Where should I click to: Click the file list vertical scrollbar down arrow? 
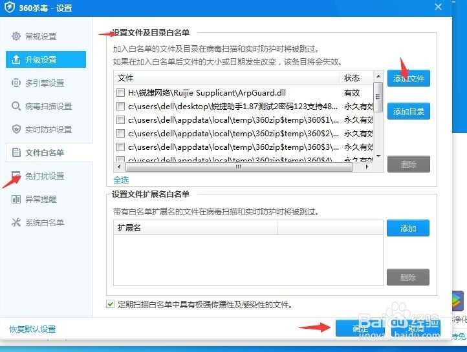tap(378, 156)
